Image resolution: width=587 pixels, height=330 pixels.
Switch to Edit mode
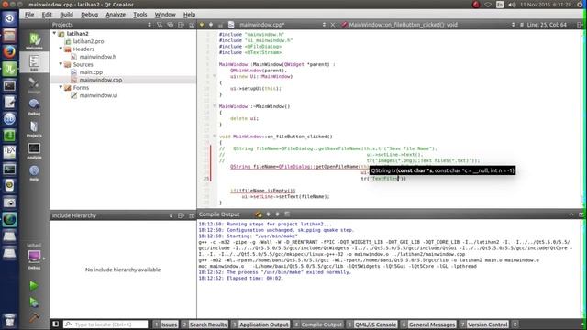click(34, 62)
